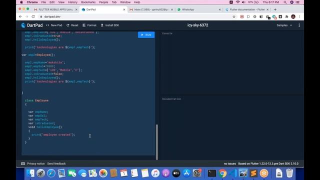This screenshot has width=320, height=180.
Task: Open Apple TV from the Dock
Action: tap(176, 173)
